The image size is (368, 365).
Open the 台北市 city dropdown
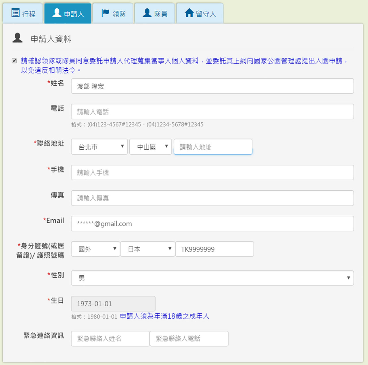(99, 147)
